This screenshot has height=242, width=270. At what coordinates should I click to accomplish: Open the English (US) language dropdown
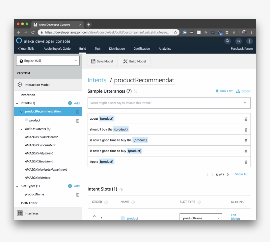coord(48,61)
